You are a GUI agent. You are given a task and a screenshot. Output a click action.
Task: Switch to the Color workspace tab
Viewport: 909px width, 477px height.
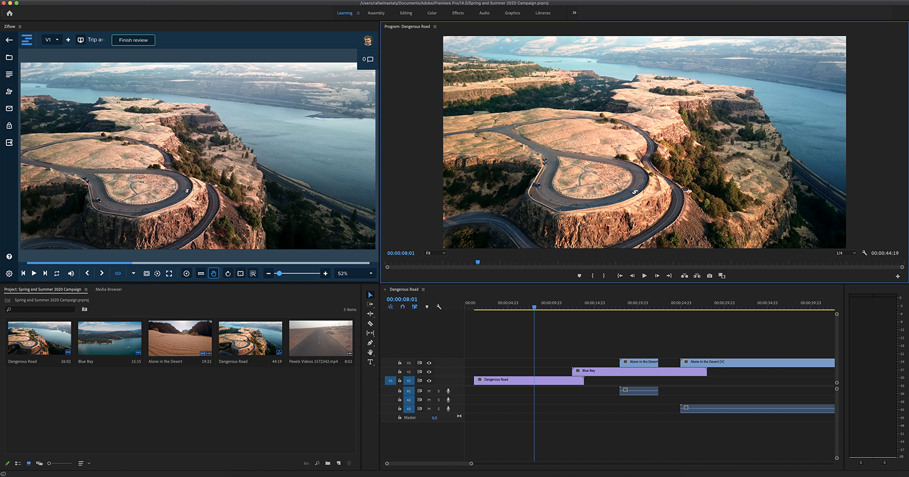(432, 13)
